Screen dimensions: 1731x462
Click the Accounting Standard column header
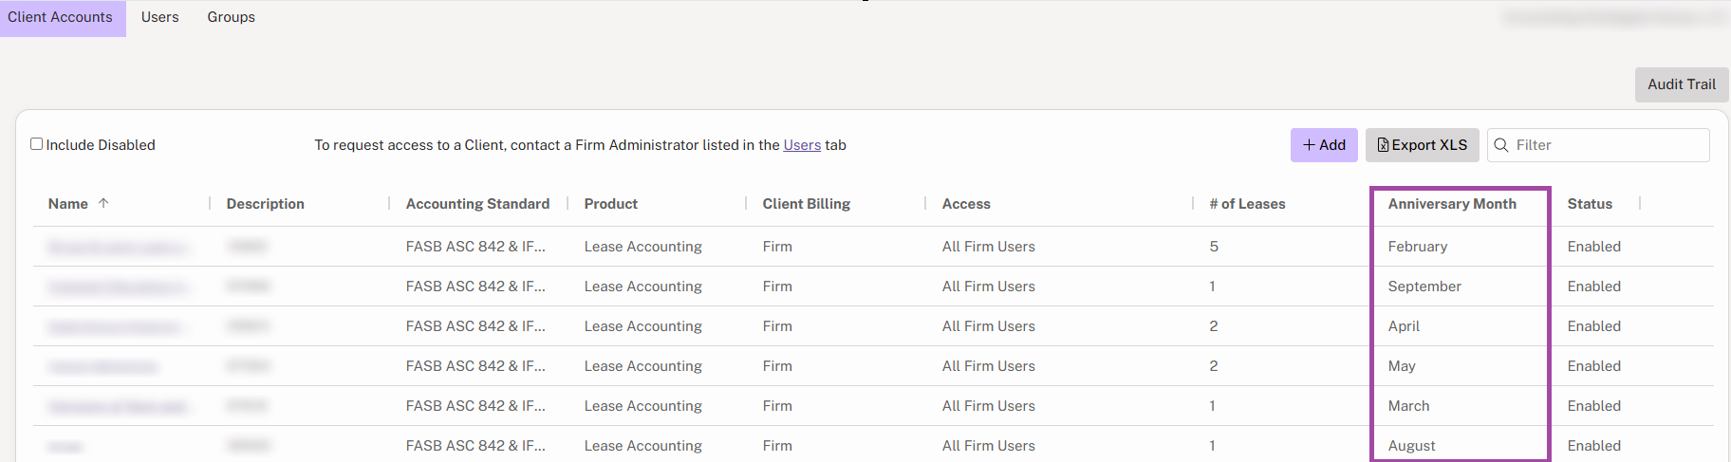(x=477, y=204)
